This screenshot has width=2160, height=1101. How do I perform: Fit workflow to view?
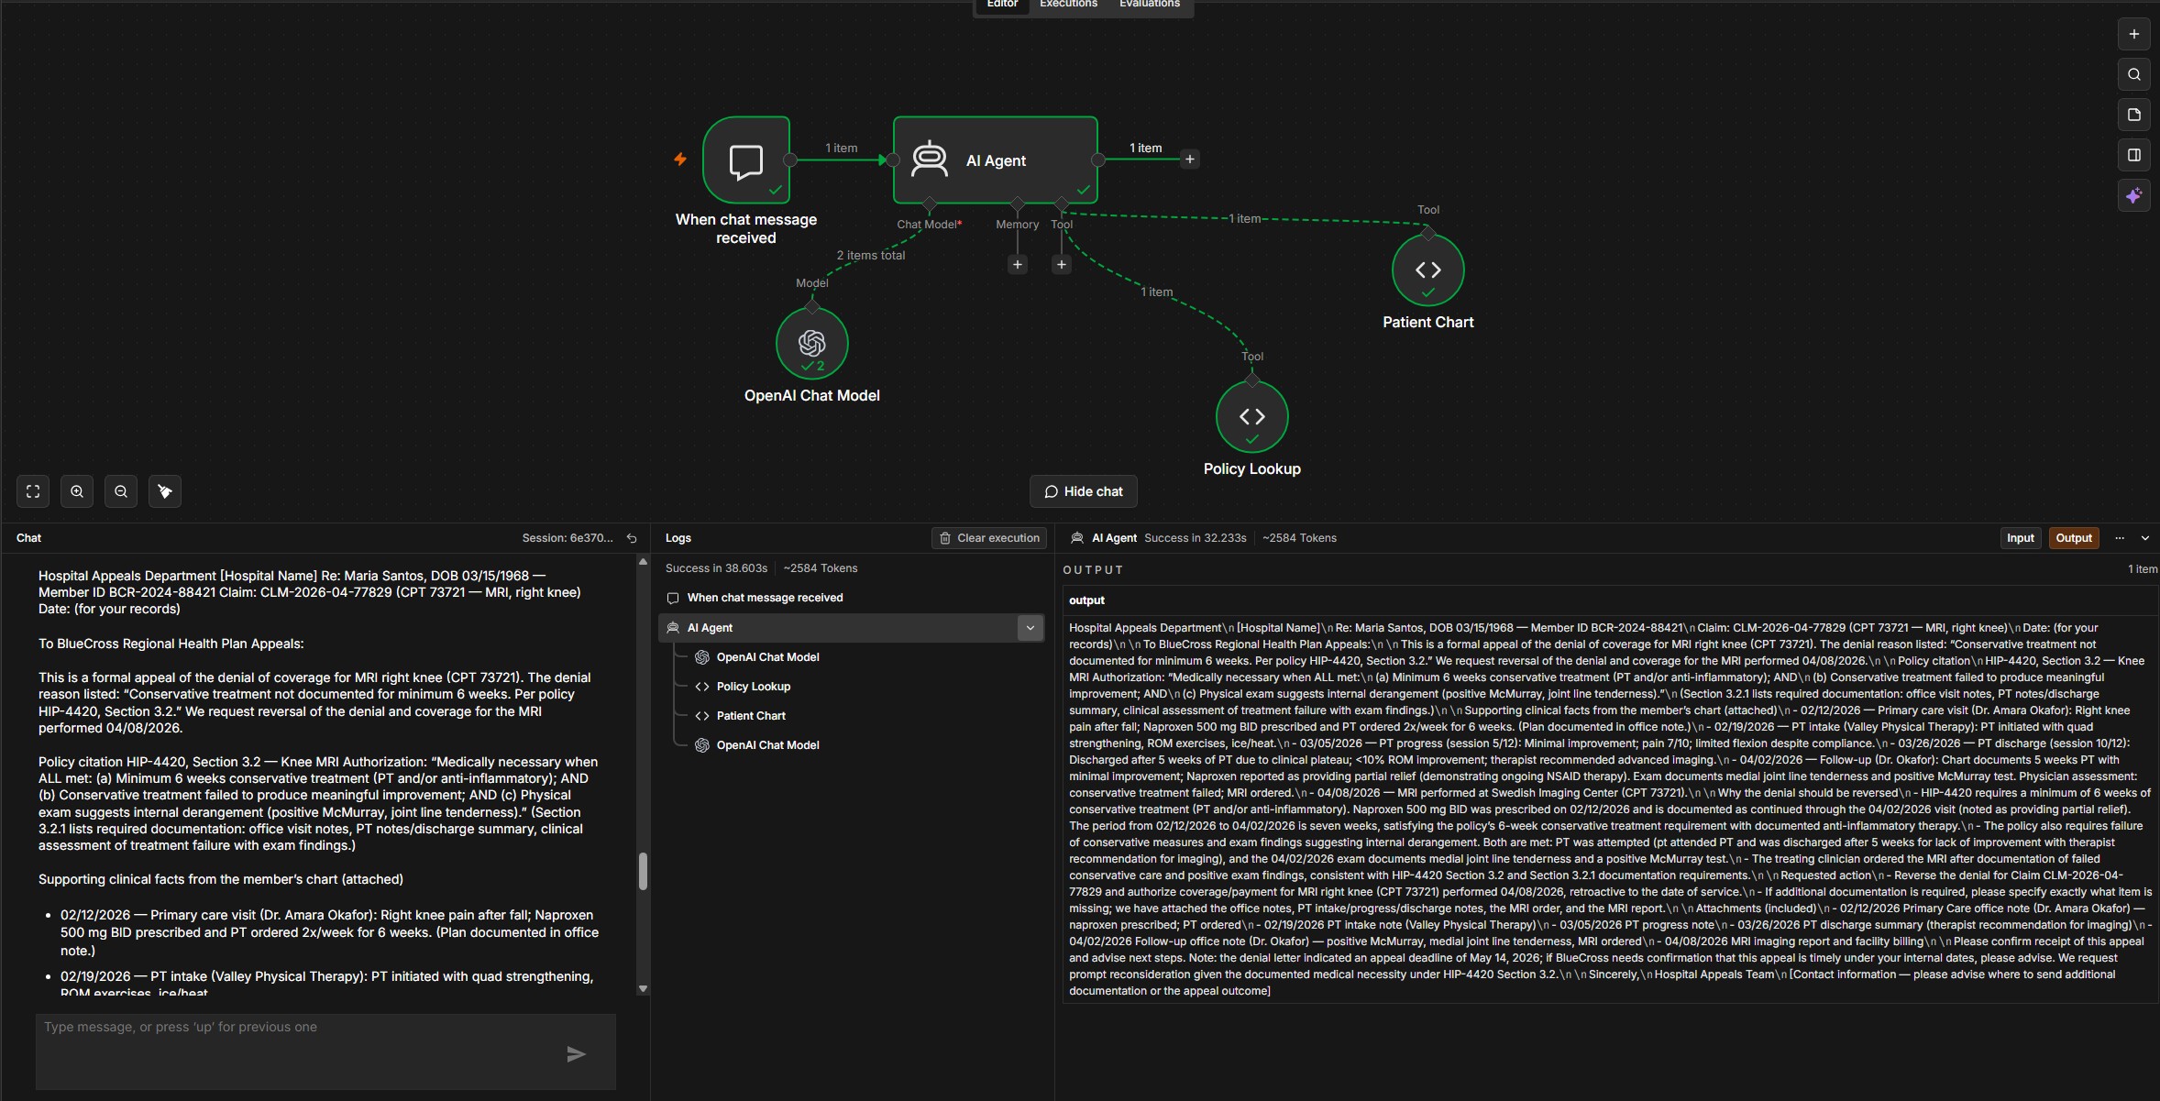click(33, 491)
